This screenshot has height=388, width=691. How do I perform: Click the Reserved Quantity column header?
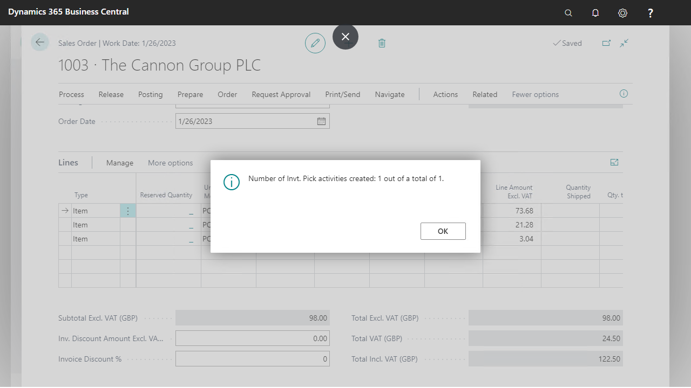pos(166,195)
